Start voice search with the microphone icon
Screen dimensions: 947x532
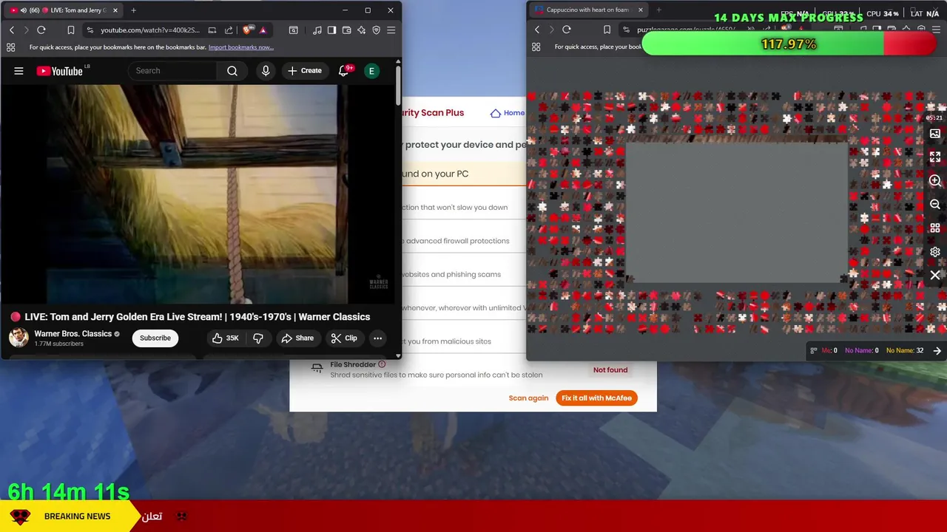[266, 71]
